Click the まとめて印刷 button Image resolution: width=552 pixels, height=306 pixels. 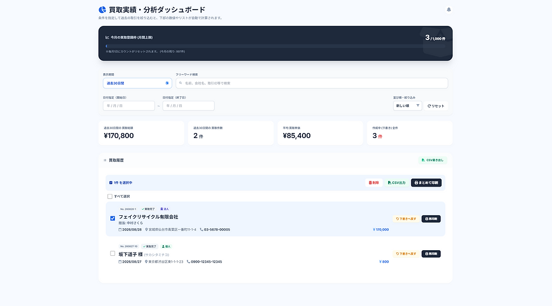click(x=426, y=183)
